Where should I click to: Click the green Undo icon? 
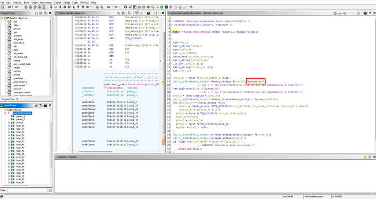click(x=108, y=7)
